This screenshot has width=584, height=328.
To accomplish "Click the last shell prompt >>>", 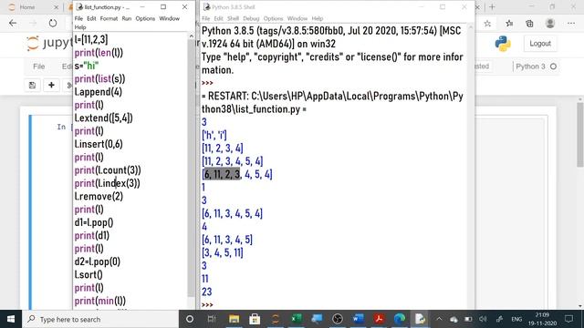I will pos(207,305).
